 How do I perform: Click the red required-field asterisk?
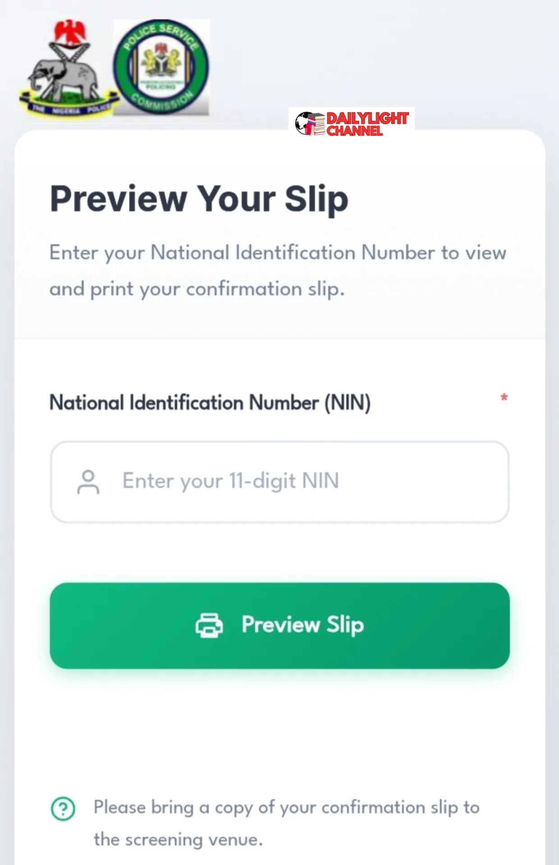click(504, 397)
